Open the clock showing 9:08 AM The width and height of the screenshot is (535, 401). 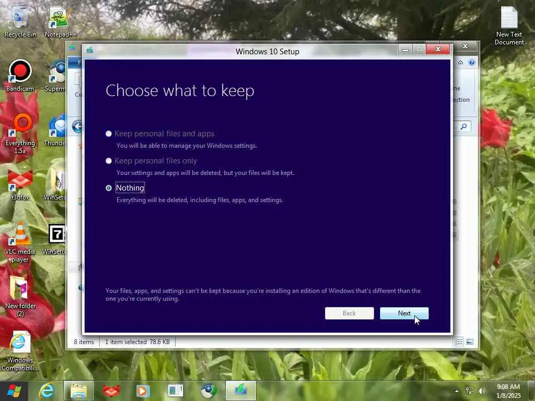508,391
